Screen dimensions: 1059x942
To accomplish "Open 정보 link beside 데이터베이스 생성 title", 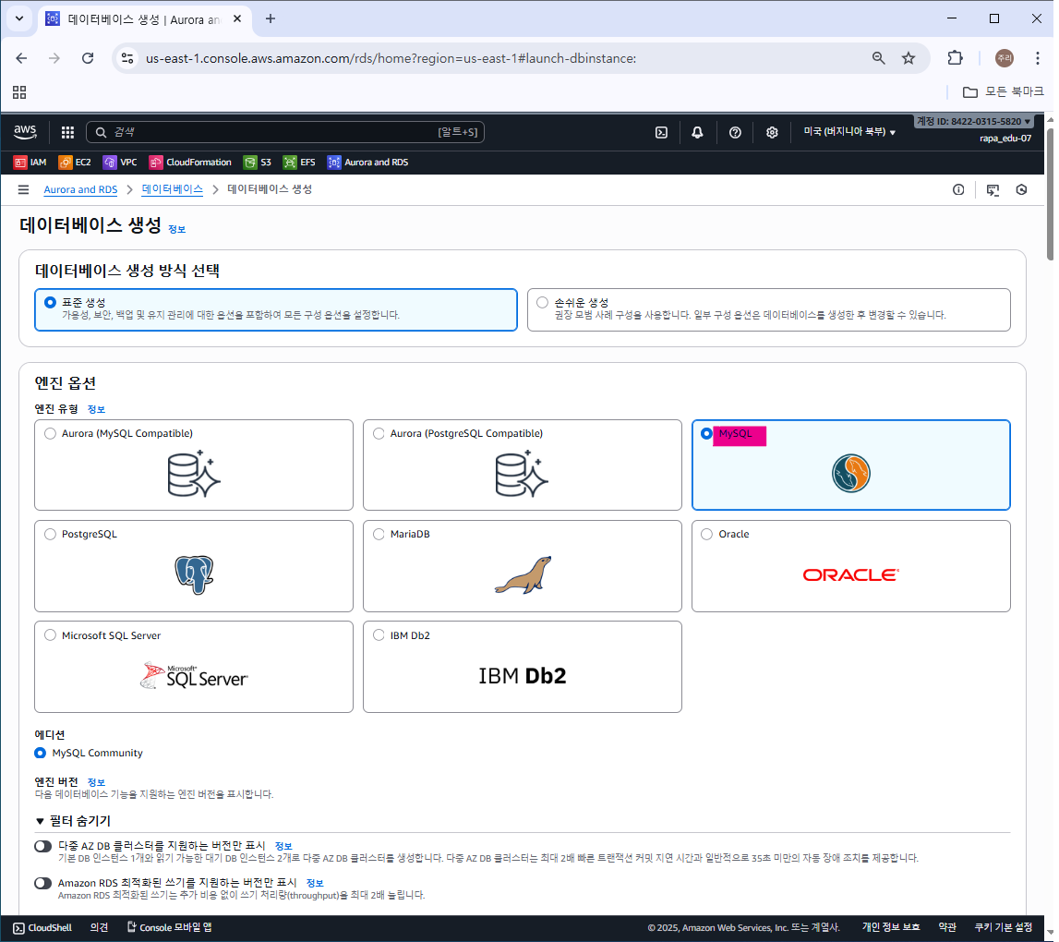I will point(177,230).
